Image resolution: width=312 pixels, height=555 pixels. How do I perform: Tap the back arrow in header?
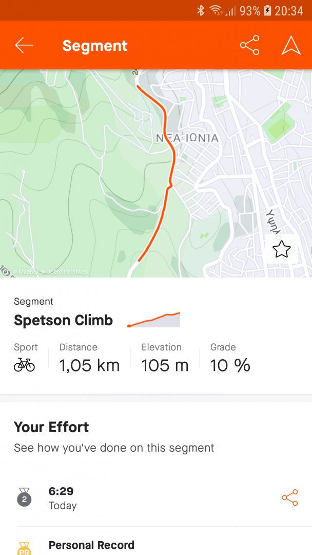click(24, 46)
